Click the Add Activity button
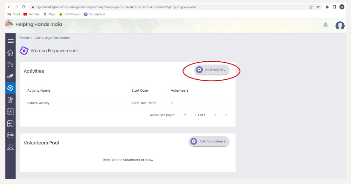The image size is (351, 184). 212,70
